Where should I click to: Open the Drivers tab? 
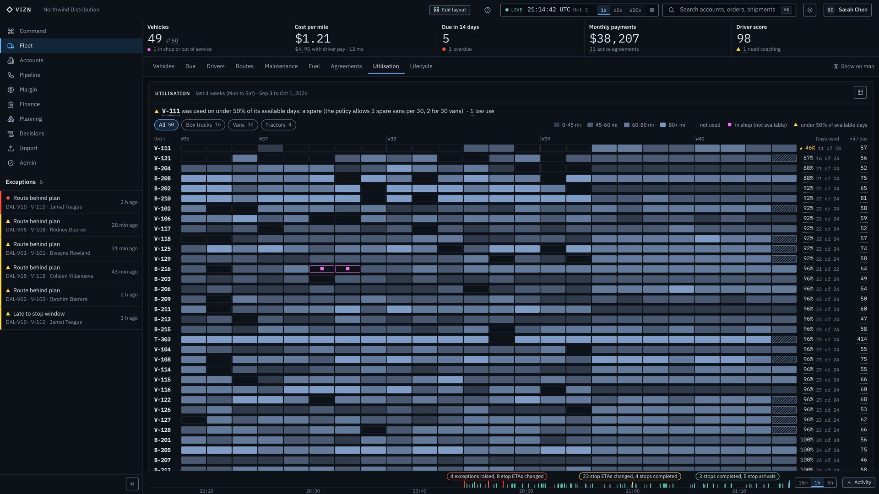(216, 66)
